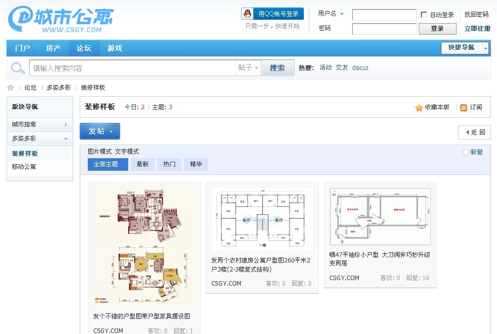Open the 房产 nav tab
This screenshot has width=497, height=334.
tap(53, 48)
